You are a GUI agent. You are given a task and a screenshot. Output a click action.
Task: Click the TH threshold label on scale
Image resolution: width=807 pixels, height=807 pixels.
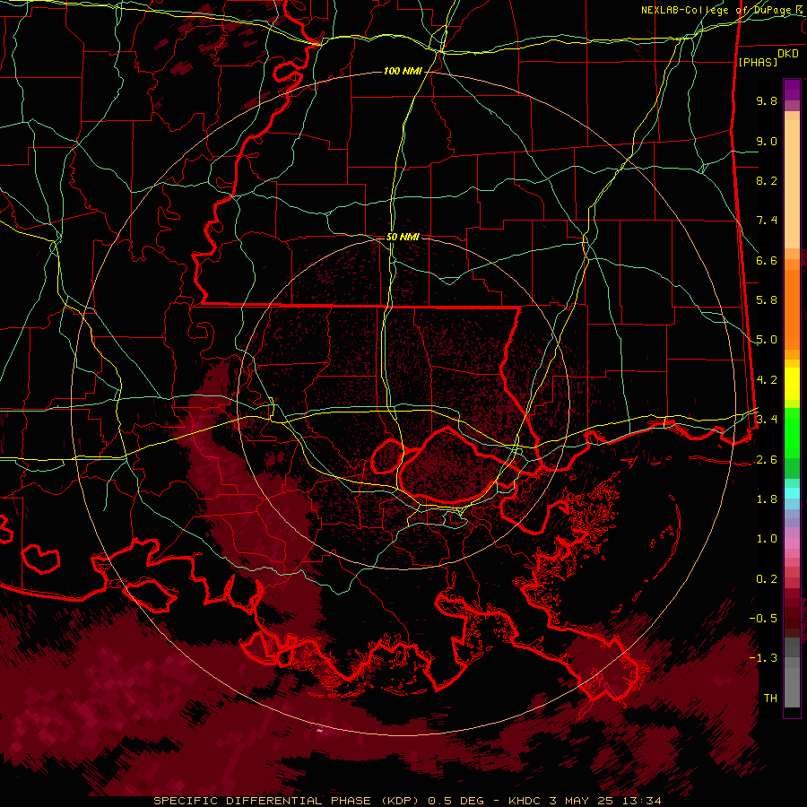click(770, 699)
